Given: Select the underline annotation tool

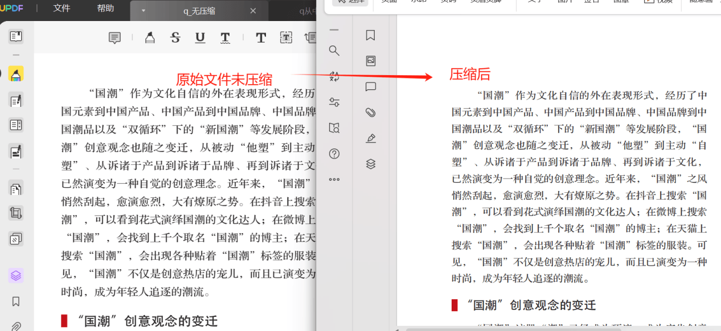Looking at the screenshot, I should [201, 38].
